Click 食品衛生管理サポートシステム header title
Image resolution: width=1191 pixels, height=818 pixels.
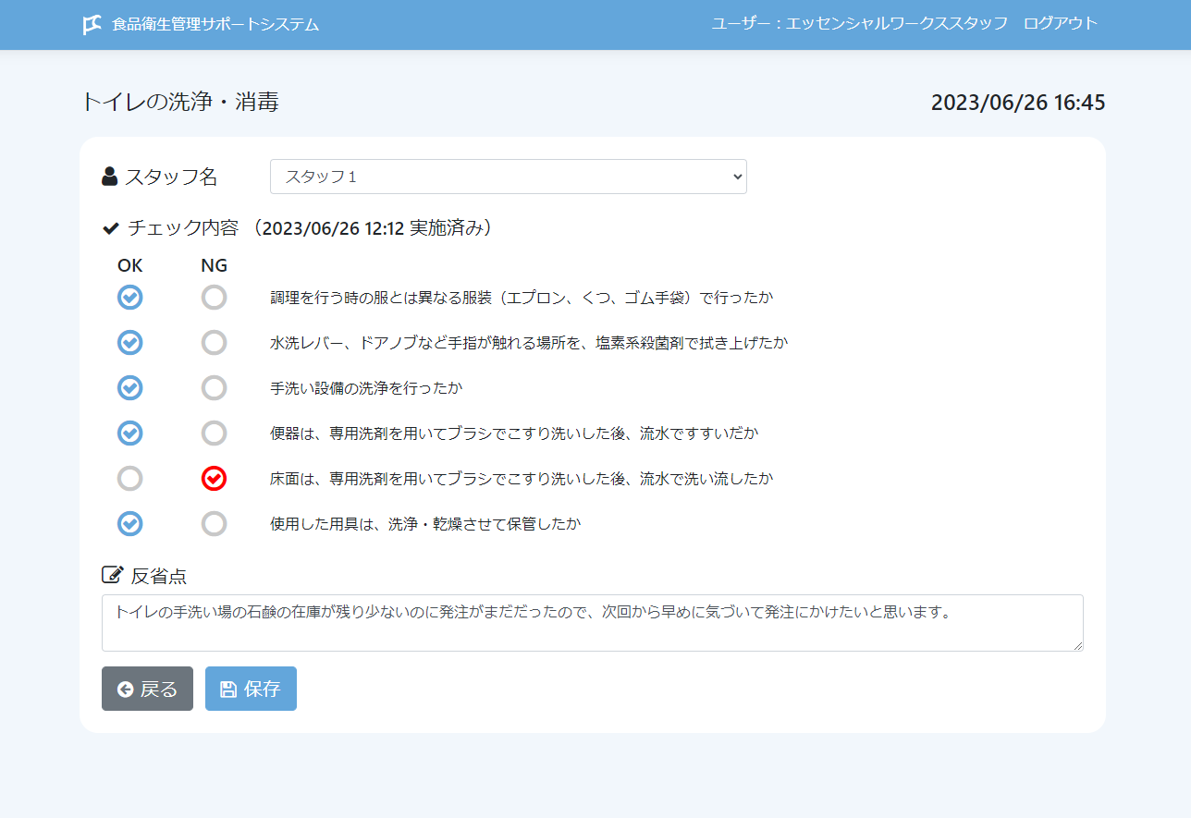215,25
